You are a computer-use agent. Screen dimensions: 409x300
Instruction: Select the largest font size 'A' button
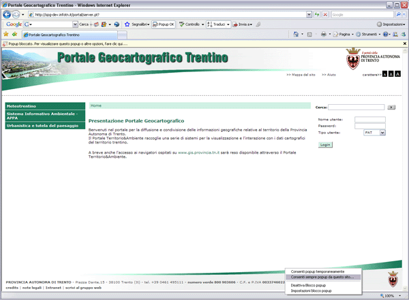[x=397, y=73]
